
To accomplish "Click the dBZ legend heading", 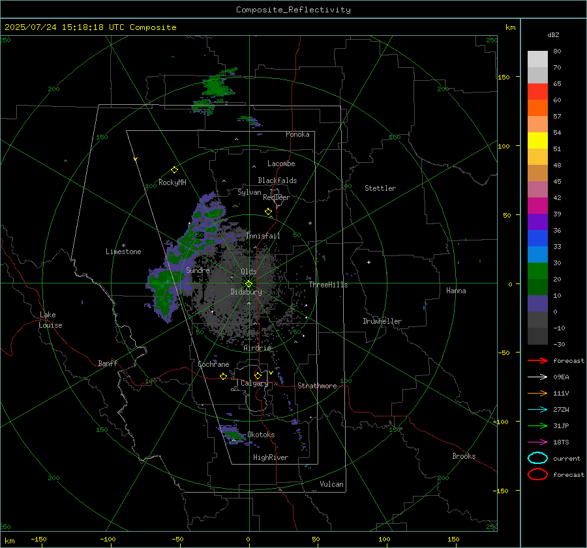I will (553, 35).
